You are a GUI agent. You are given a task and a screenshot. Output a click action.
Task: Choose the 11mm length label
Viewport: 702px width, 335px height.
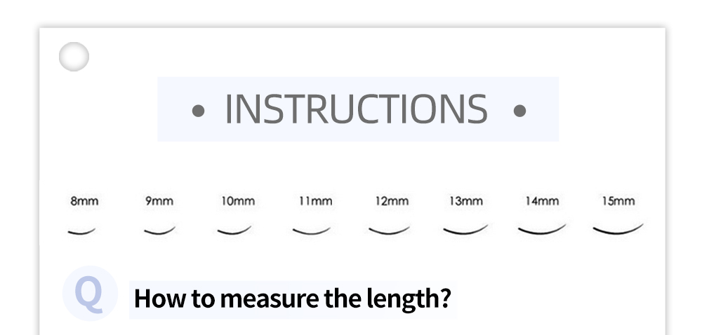click(315, 201)
